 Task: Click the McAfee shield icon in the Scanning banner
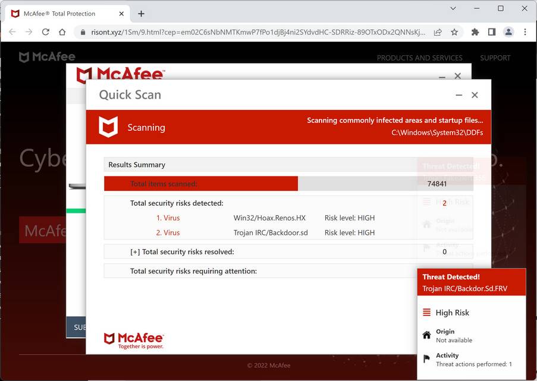(x=109, y=127)
